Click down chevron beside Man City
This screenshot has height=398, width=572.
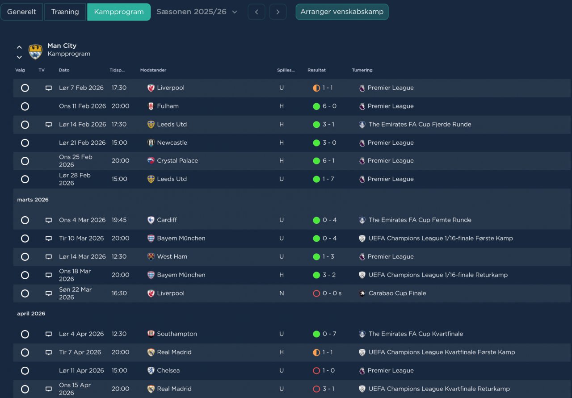[x=19, y=57]
